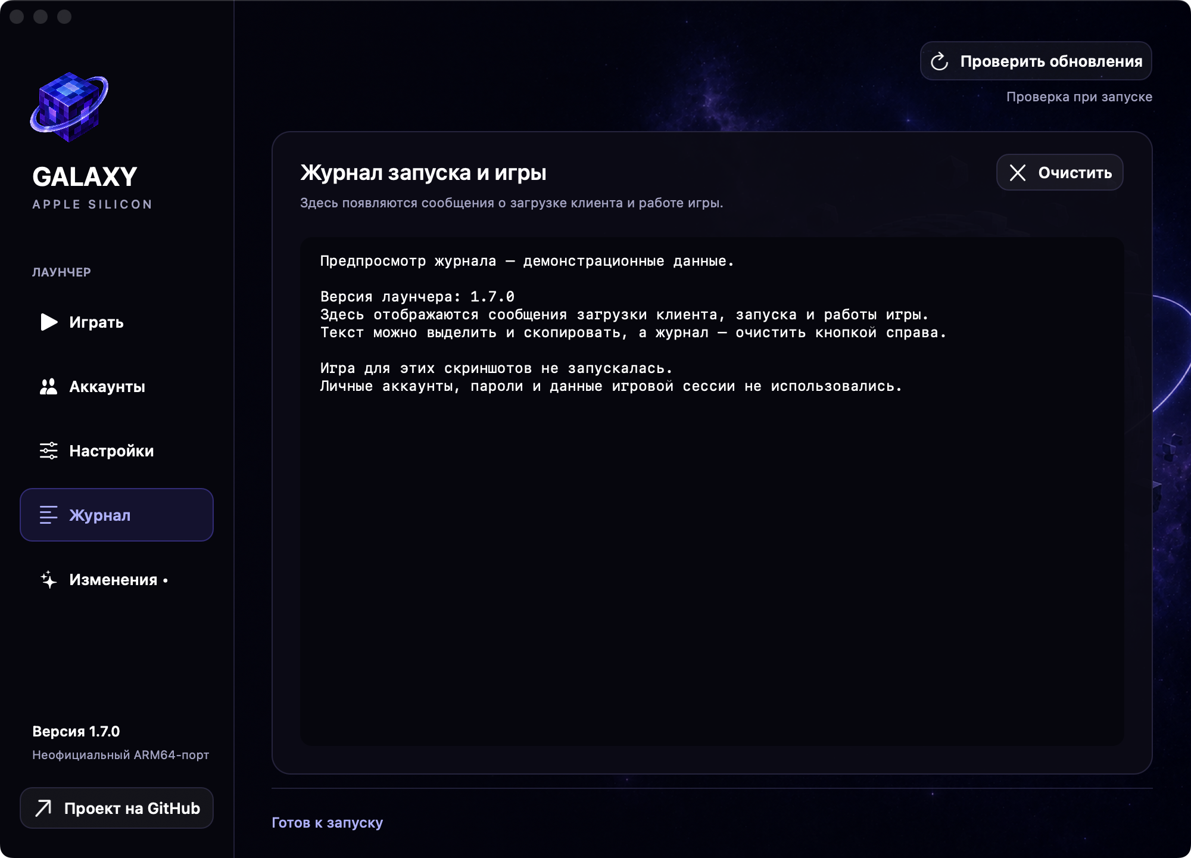This screenshot has width=1191, height=858.
Task: Click the Galaxy cube logo
Action: (x=69, y=108)
